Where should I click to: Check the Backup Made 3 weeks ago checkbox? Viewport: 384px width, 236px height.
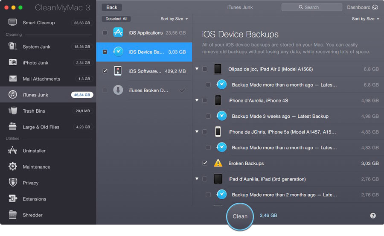click(x=208, y=116)
